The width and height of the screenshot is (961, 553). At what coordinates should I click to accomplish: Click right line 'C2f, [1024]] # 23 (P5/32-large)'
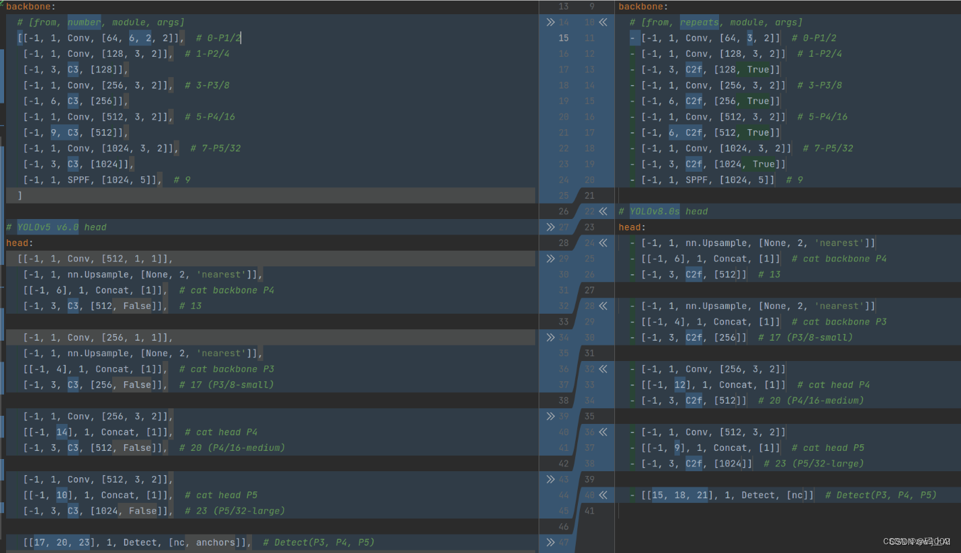(x=747, y=464)
